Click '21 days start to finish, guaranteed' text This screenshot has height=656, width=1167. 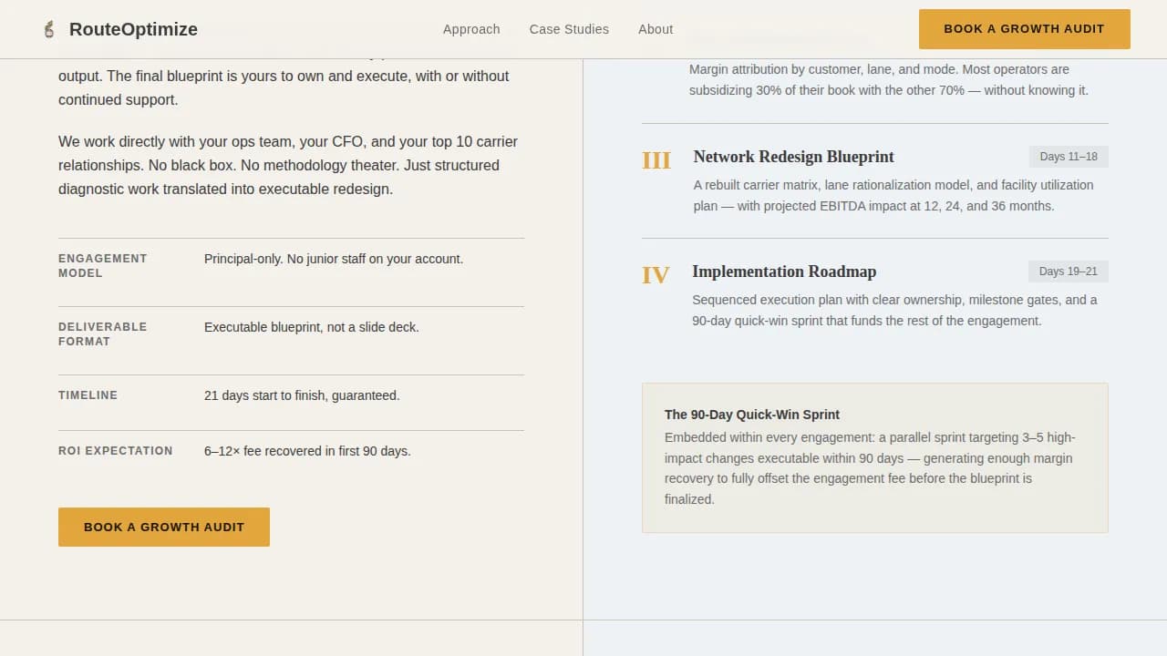(302, 395)
